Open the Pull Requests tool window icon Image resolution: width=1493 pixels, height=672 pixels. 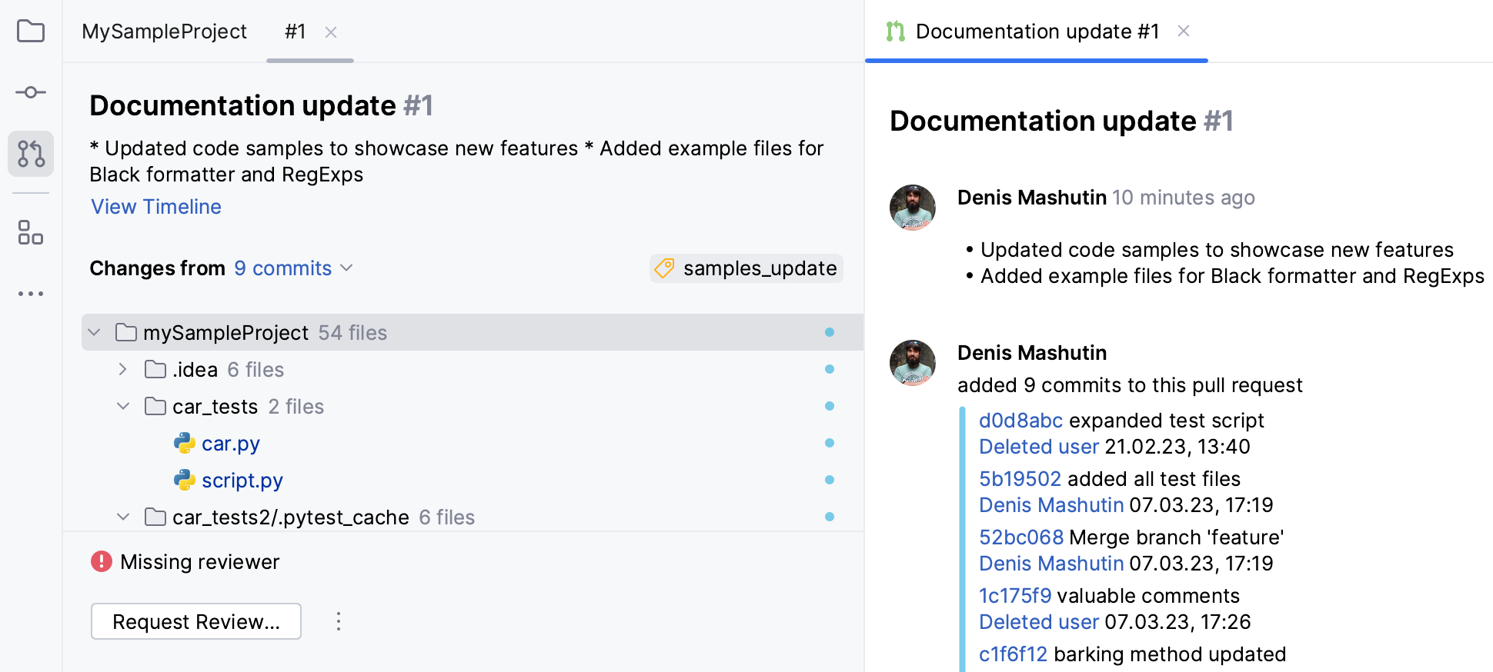pyautogui.click(x=31, y=154)
